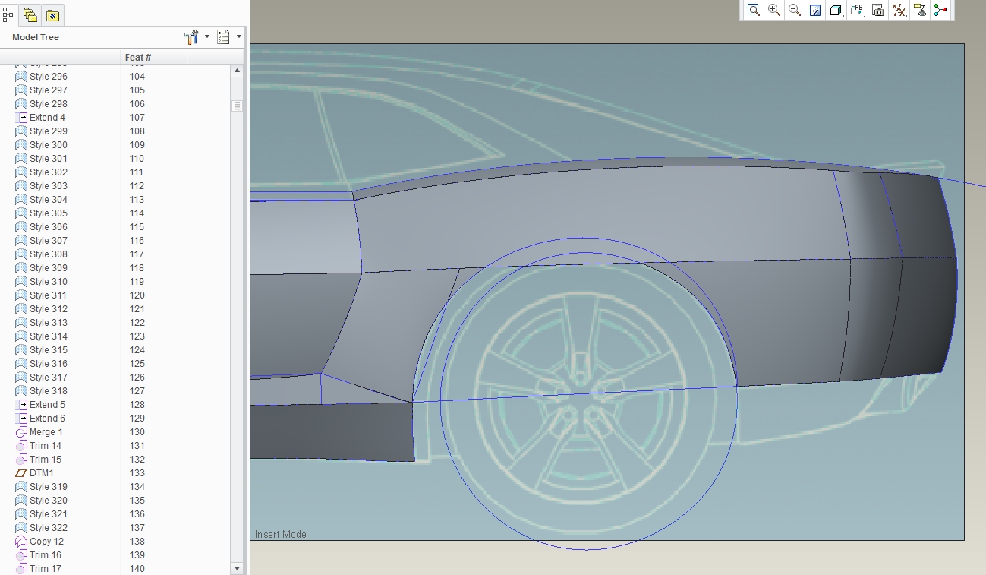Click the Trim 15 feature icon
The height and width of the screenshot is (575, 986).
(21, 460)
